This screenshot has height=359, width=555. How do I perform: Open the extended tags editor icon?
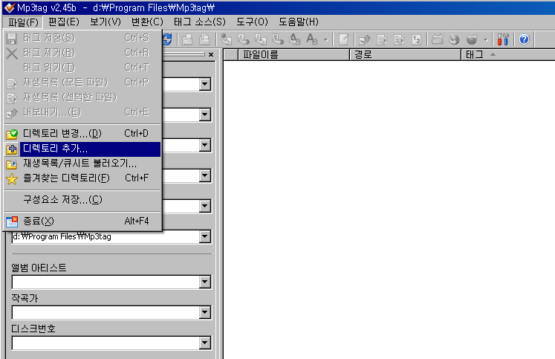pyautogui.click(x=344, y=39)
